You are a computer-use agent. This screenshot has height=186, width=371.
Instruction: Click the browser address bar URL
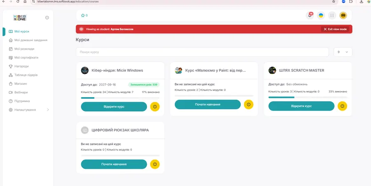pos(68,1)
